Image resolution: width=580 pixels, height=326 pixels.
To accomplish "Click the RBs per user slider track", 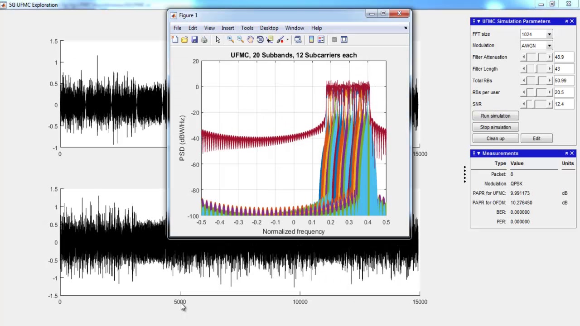I will (536, 92).
